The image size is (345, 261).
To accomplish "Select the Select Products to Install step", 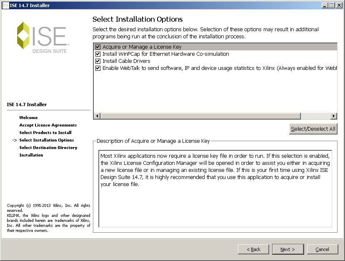I will (x=45, y=133).
